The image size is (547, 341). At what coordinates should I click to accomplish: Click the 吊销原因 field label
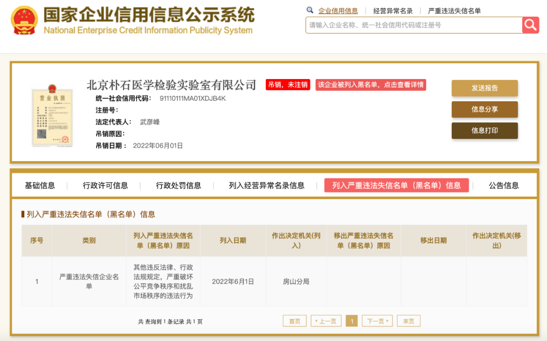110,134
